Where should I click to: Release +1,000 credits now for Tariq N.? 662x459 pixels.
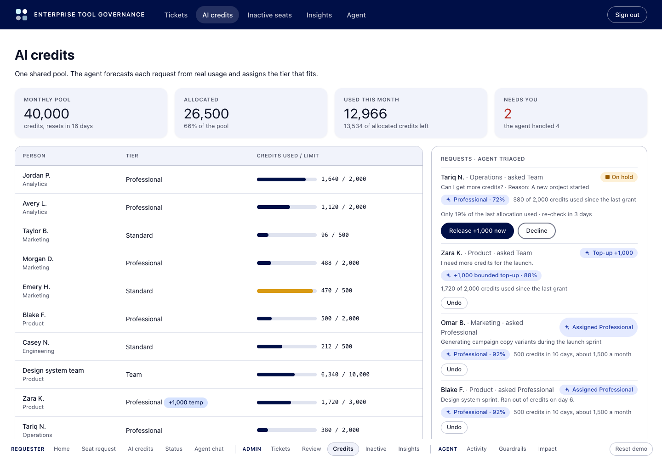click(477, 231)
